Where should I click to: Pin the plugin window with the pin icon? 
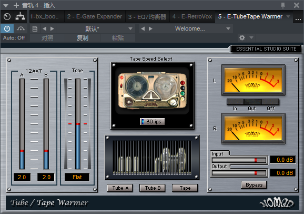(283, 5)
